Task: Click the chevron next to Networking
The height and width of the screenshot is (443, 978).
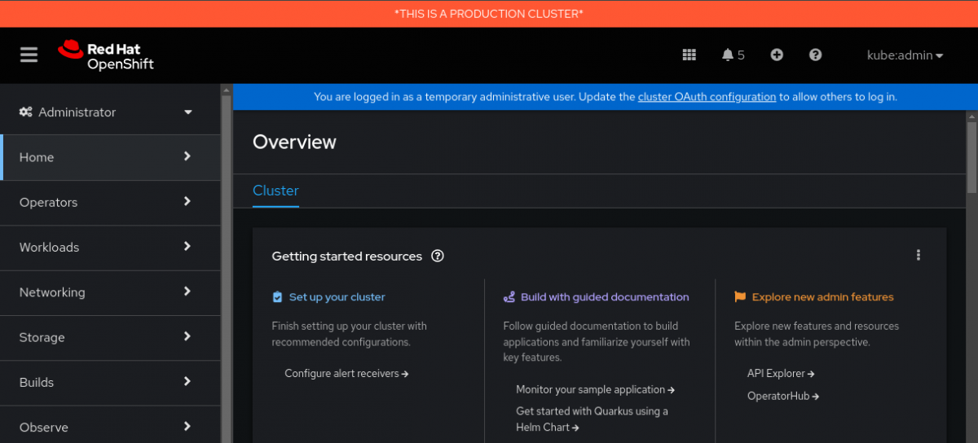Action: (x=187, y=291)
